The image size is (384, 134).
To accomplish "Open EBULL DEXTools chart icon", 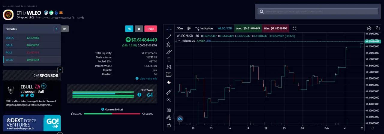I will pos(43,86).
